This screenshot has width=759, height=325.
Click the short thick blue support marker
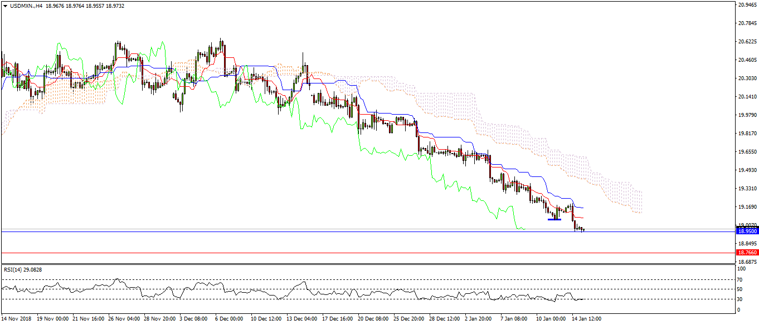[554, 219]
